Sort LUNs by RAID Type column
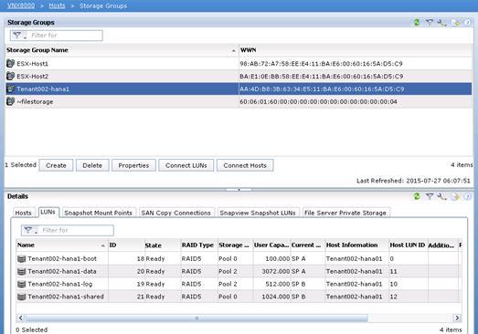The image size is (478, 334). [x=199, y=245]
